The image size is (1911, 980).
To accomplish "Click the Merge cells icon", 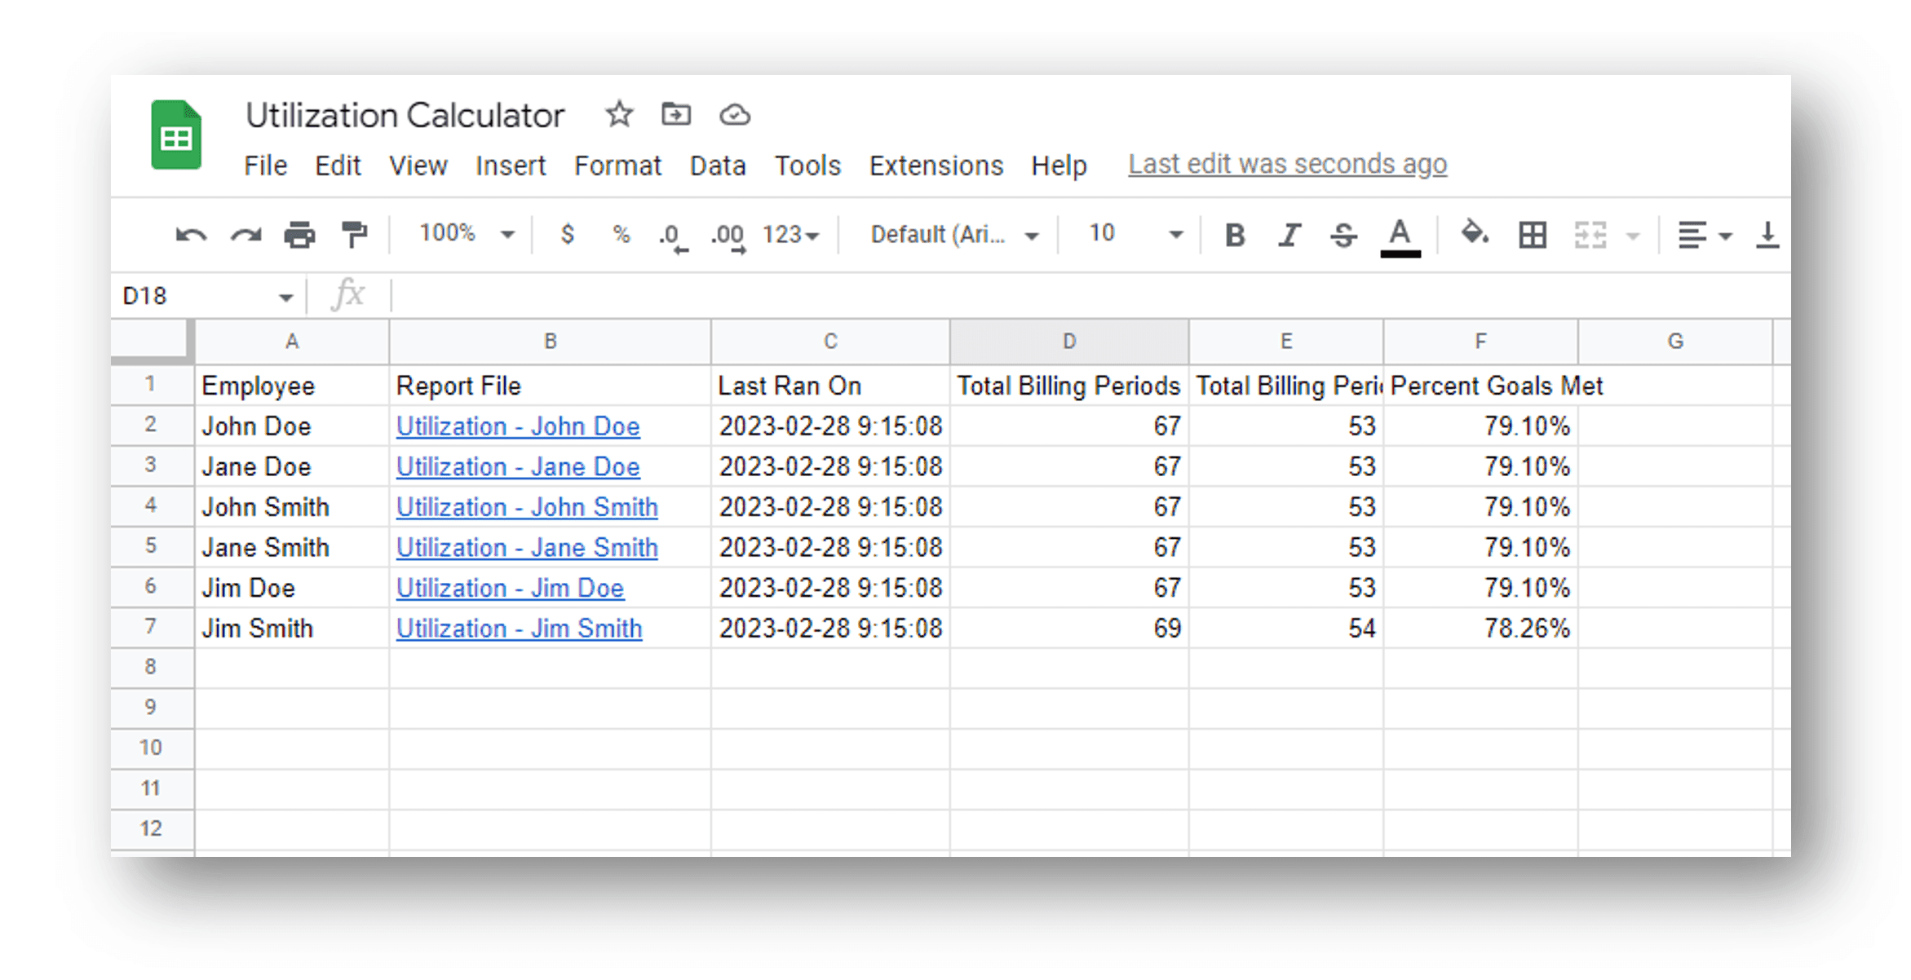I will pos(1590,235).
